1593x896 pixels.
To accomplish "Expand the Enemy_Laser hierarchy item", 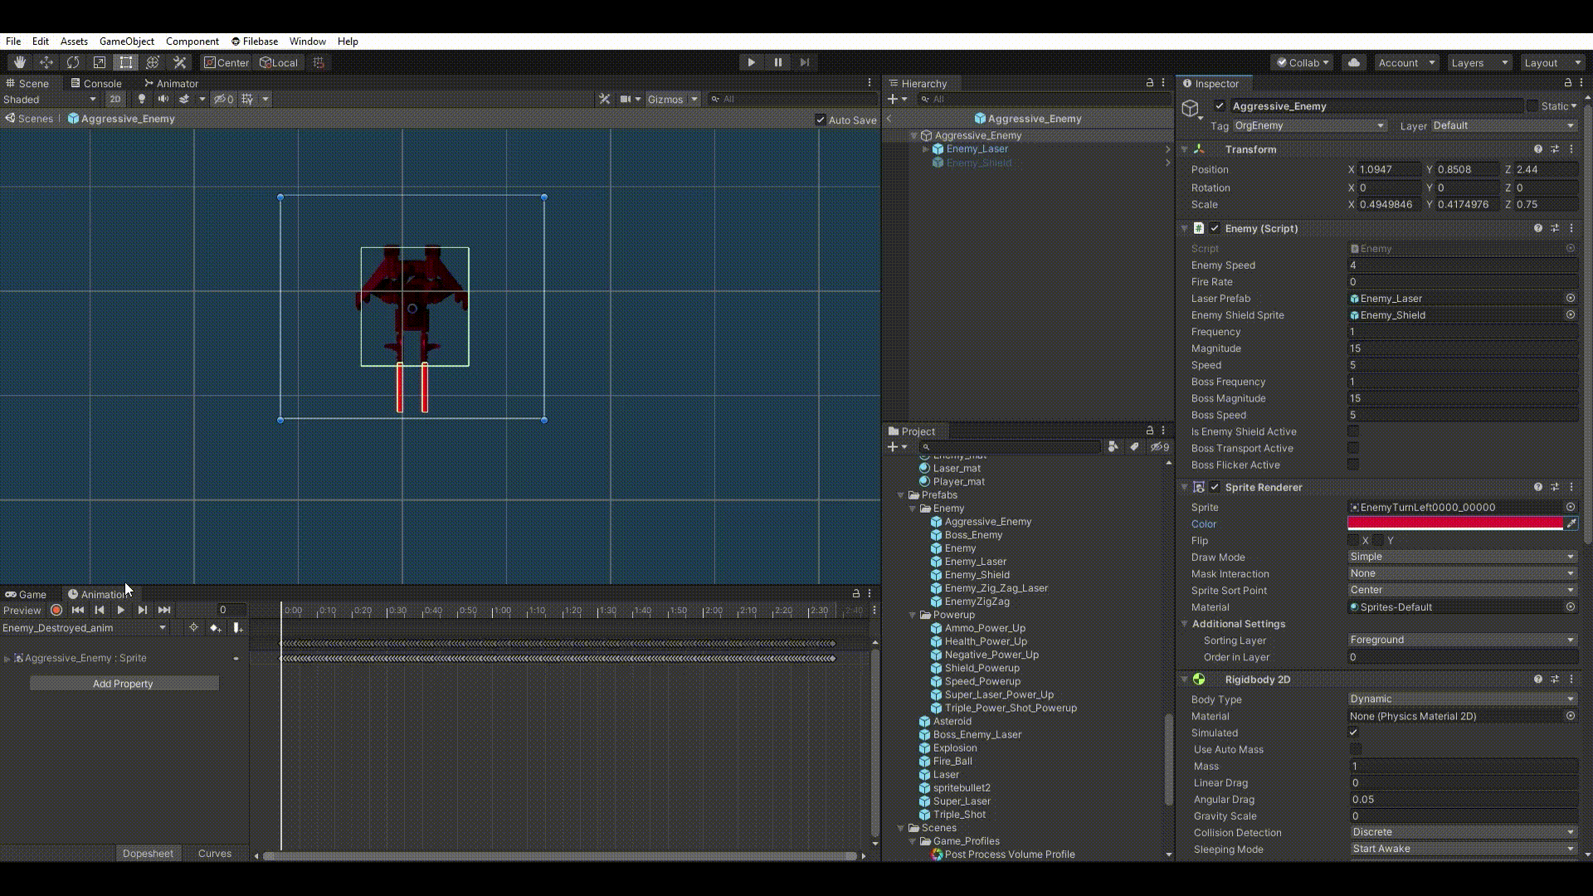I will [x=926, y=149].
